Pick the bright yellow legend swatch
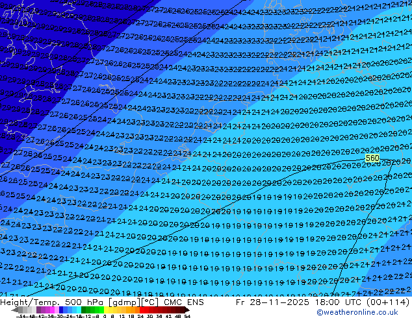 coord(106,310)
